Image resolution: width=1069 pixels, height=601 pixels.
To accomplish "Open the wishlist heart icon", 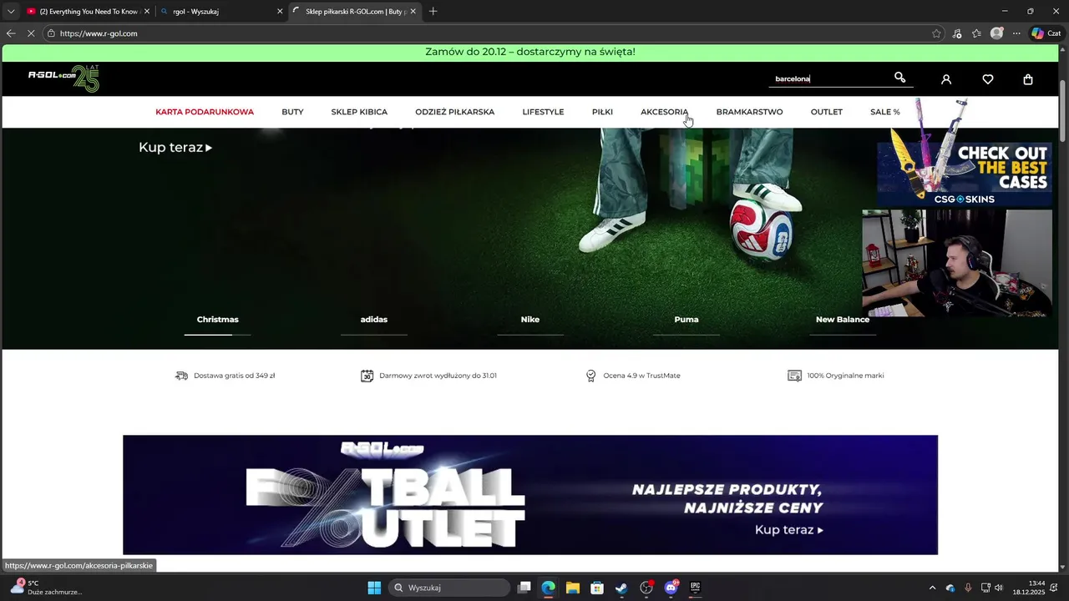I will [x=988, y=79].
